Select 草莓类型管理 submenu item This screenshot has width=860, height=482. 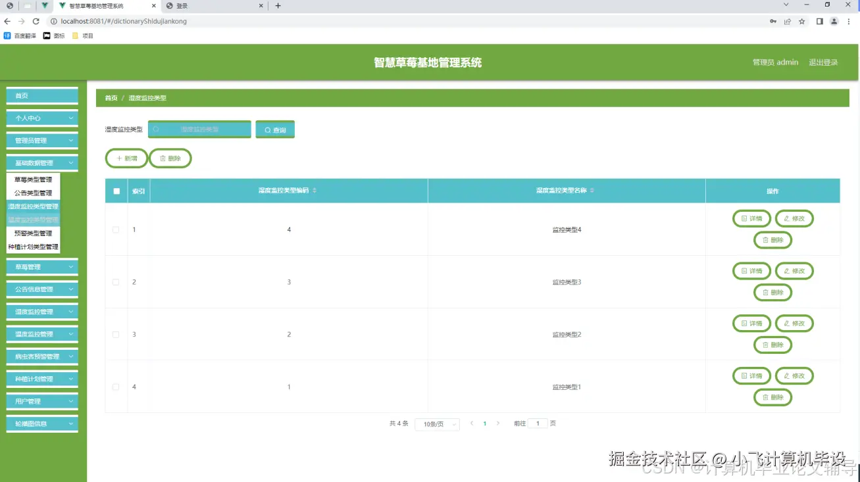point(33,180)
